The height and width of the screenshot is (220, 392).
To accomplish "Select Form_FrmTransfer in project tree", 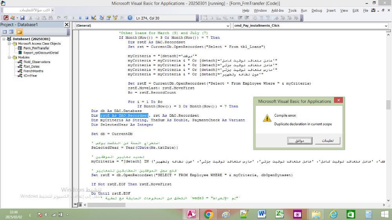I will click(x=36, y=48).
